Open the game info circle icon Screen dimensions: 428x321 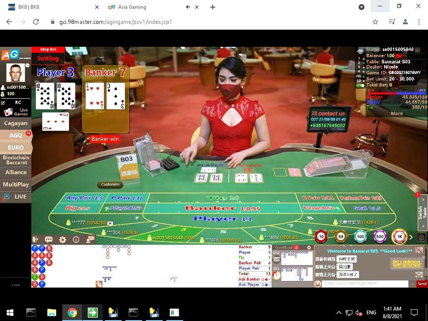click(76, 239)
